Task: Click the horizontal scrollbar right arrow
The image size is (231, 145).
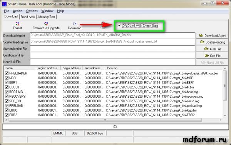Action: (220, 120)
